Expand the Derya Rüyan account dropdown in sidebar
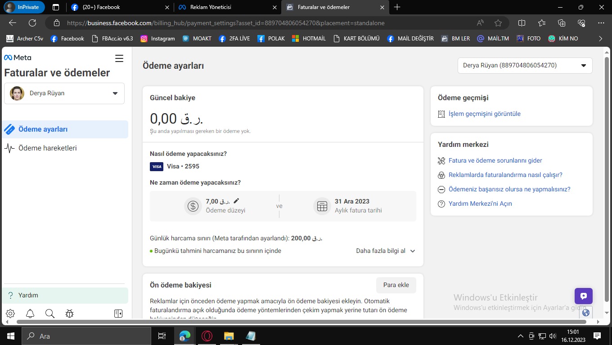The image size is (612, 345). click(64, 93)
